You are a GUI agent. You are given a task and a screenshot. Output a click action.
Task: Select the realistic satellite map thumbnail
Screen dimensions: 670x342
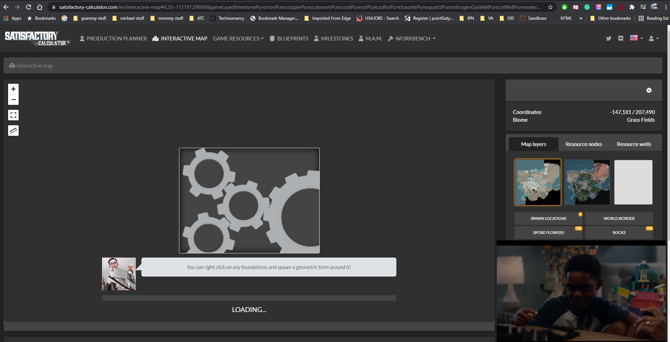tap(587, 182)
